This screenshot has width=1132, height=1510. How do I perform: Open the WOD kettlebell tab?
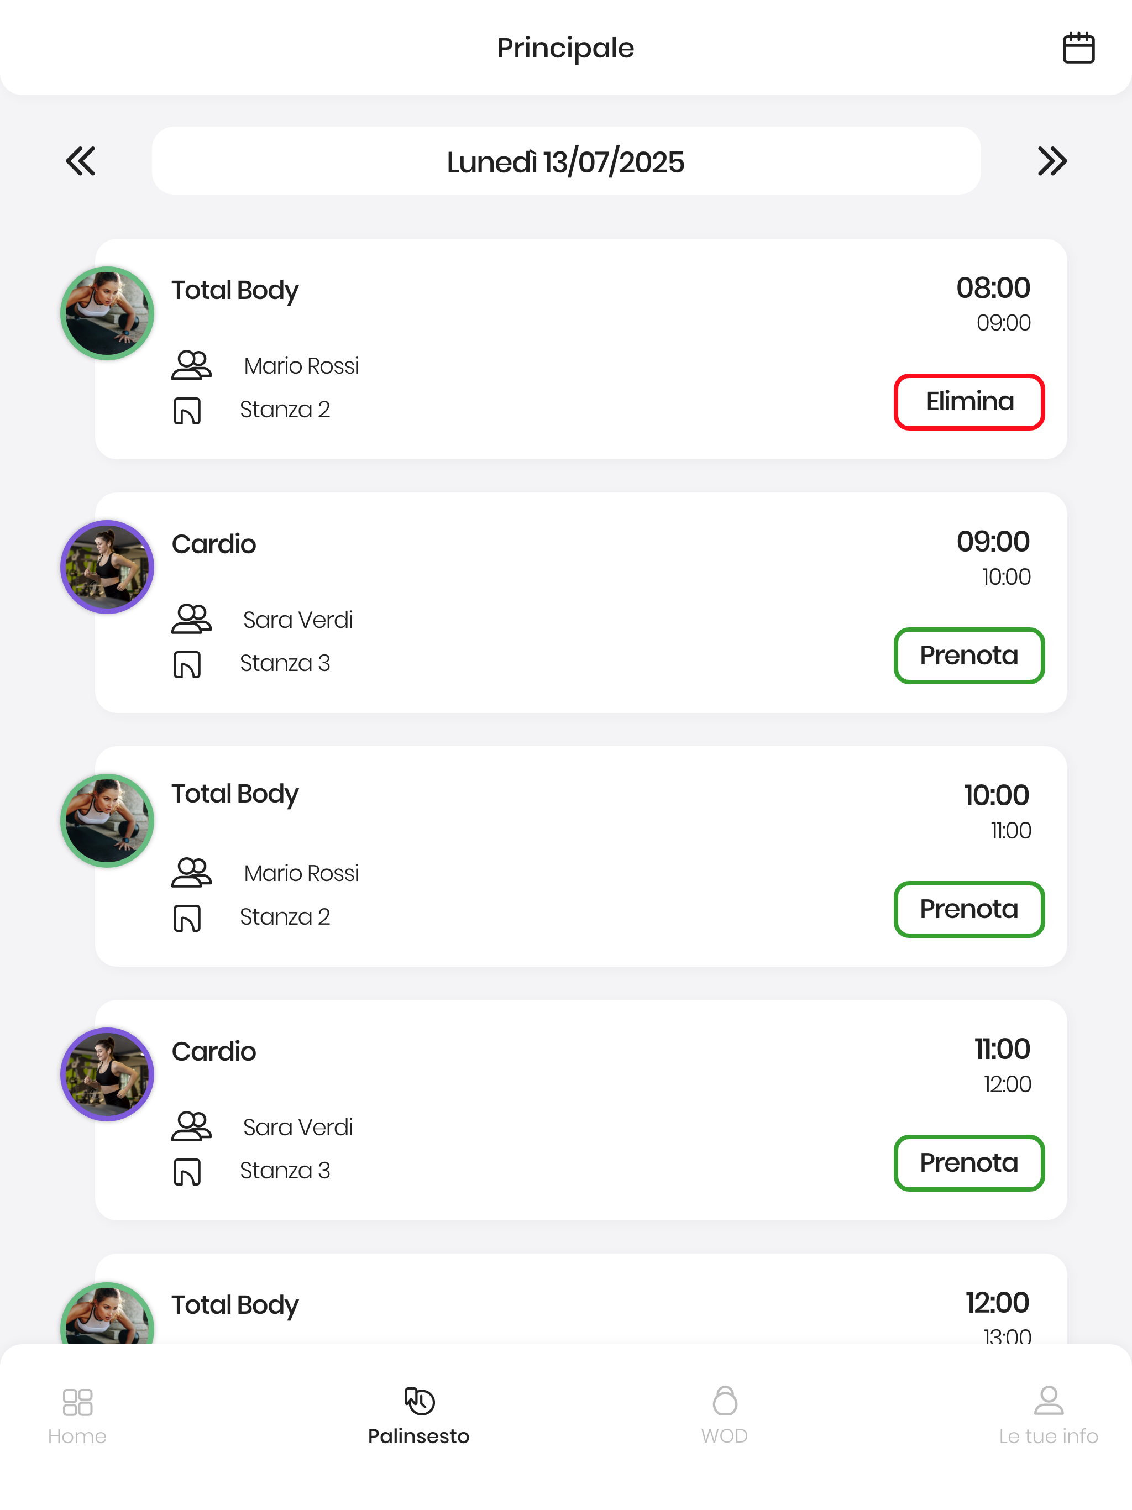(x=725, y=1401)
